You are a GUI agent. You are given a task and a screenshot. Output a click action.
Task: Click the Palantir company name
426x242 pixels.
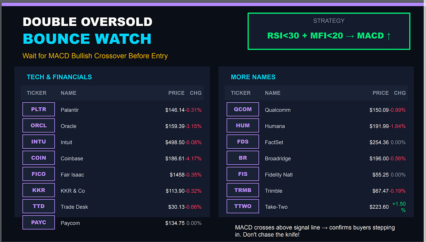pyautogui.click(x=70, y=110)
